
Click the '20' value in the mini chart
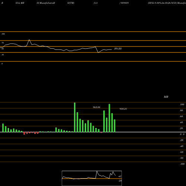[x=120, y=181]
